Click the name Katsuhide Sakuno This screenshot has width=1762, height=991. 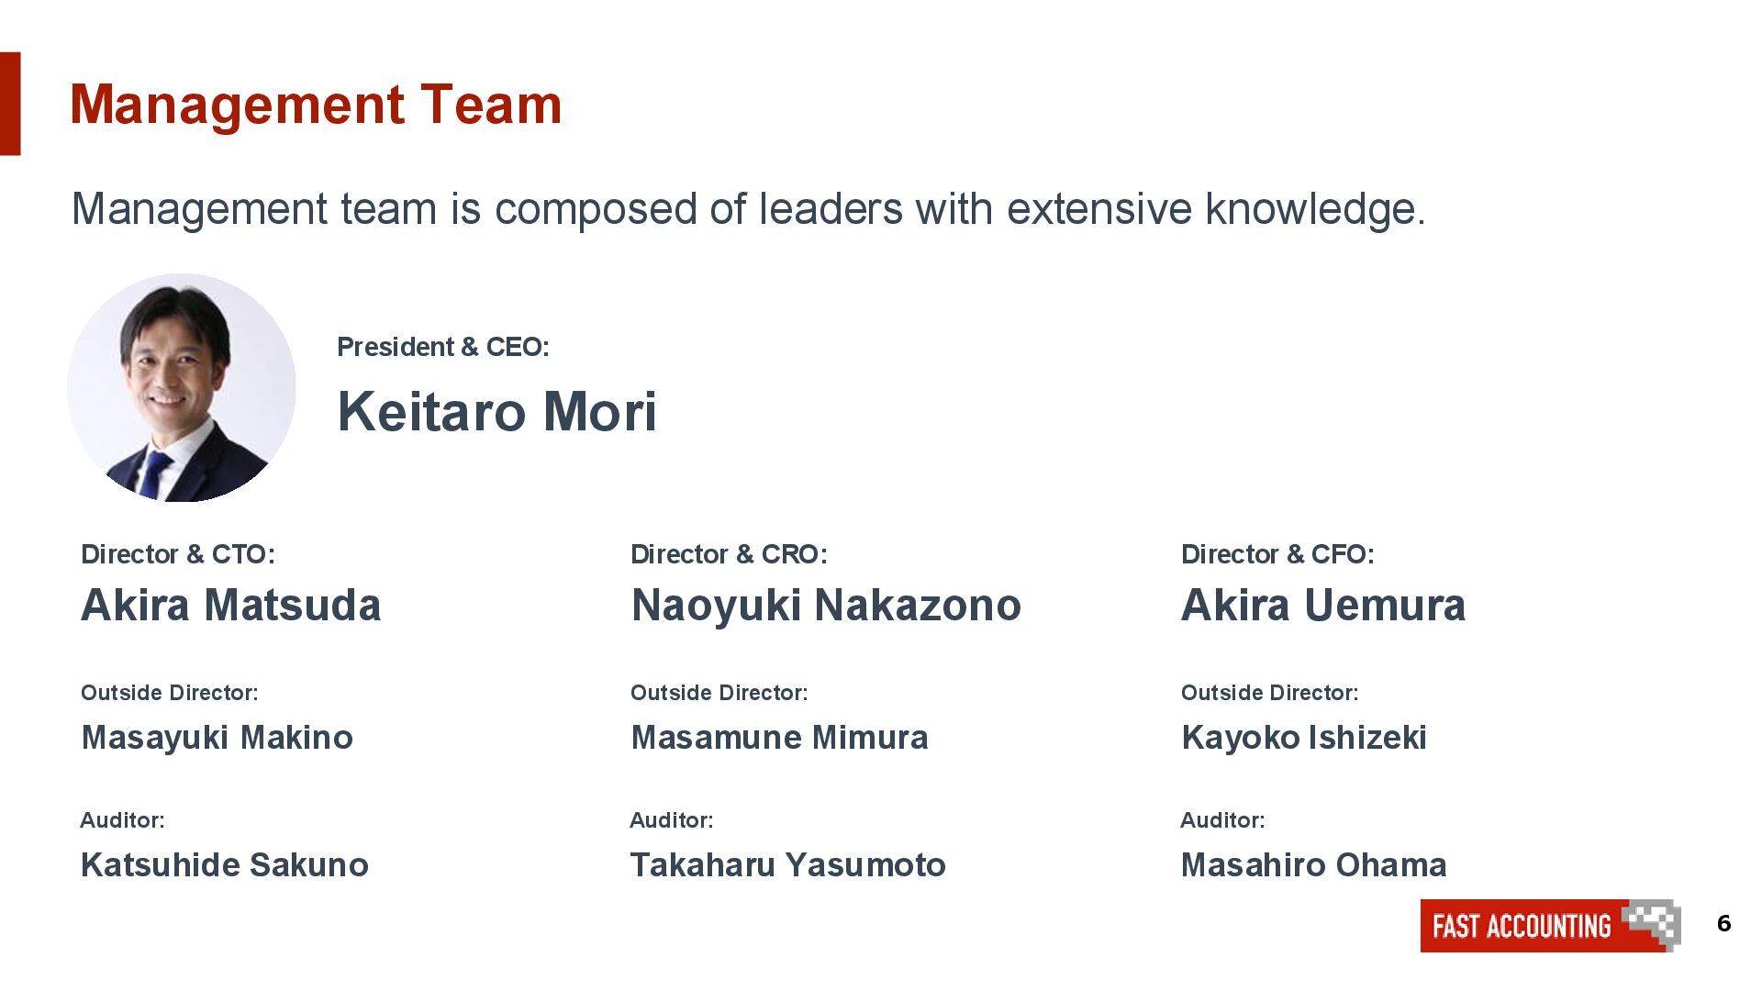click(225, 865)
